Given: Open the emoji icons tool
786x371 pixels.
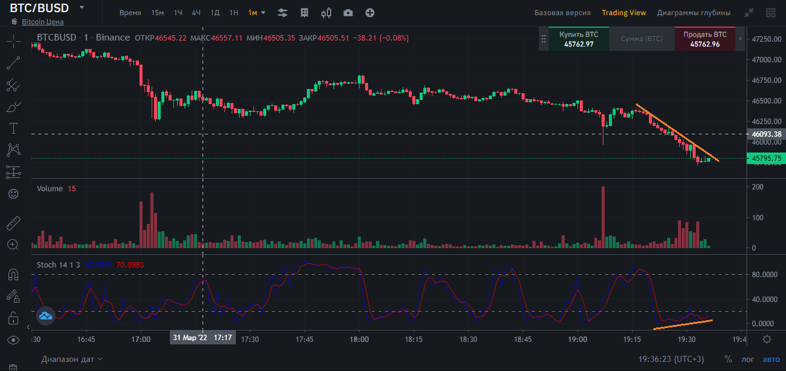Looking at the screenshot, I should (x=13, y=194).
